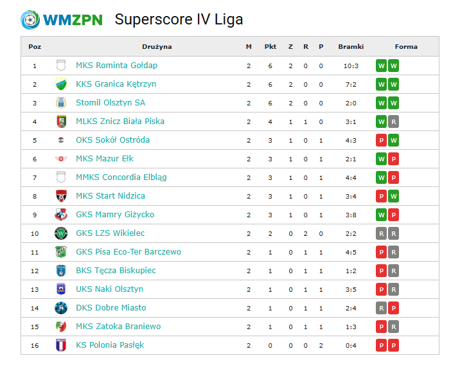Click the MKS Start Nidzica crest
This screenshot has width=460, height=369.
pyautogui.click(x=61, y=196)
